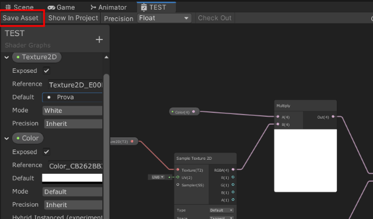Click Show In Project button
This screenshot has width=373, height=219.
tap(73, 18)
